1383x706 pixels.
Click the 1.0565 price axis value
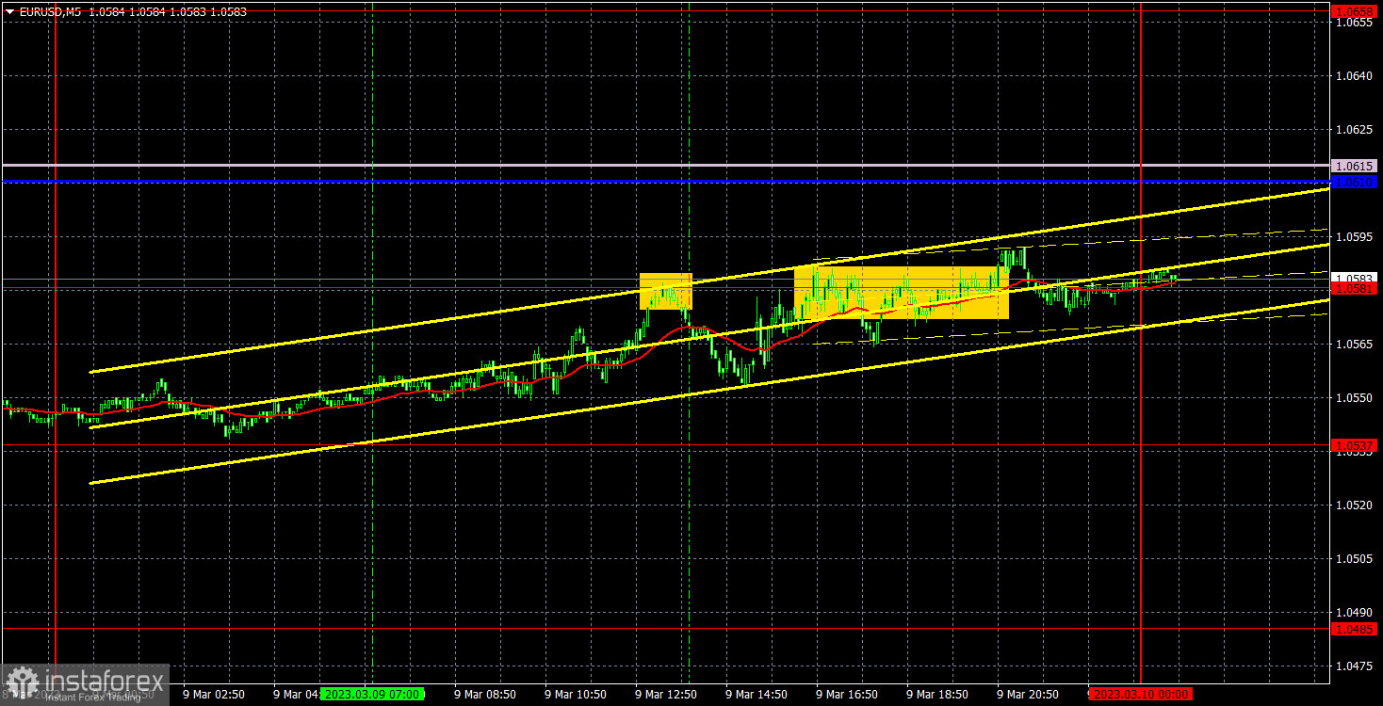pyautogui.click(x=1353, y=344)
